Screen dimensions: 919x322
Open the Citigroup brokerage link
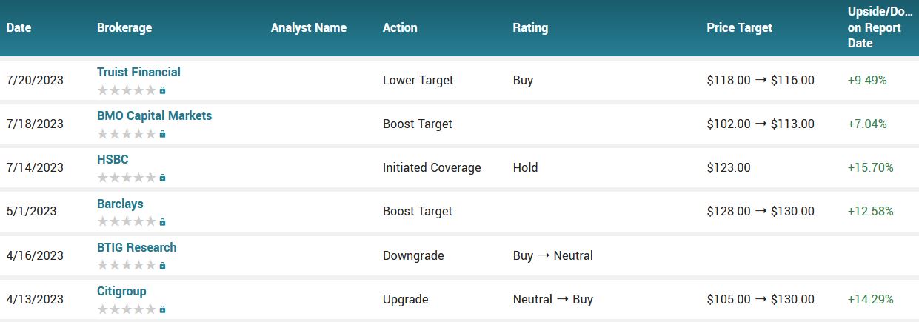tap(121, 291)
